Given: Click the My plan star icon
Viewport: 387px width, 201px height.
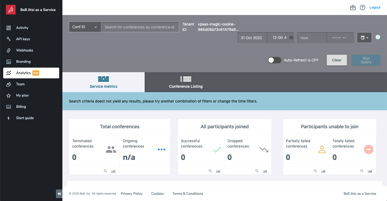Looking at the screenshot, I should point(9,96).
